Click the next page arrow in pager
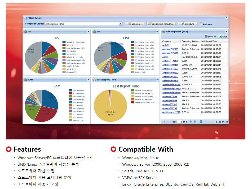 click(x=191, y=121)
